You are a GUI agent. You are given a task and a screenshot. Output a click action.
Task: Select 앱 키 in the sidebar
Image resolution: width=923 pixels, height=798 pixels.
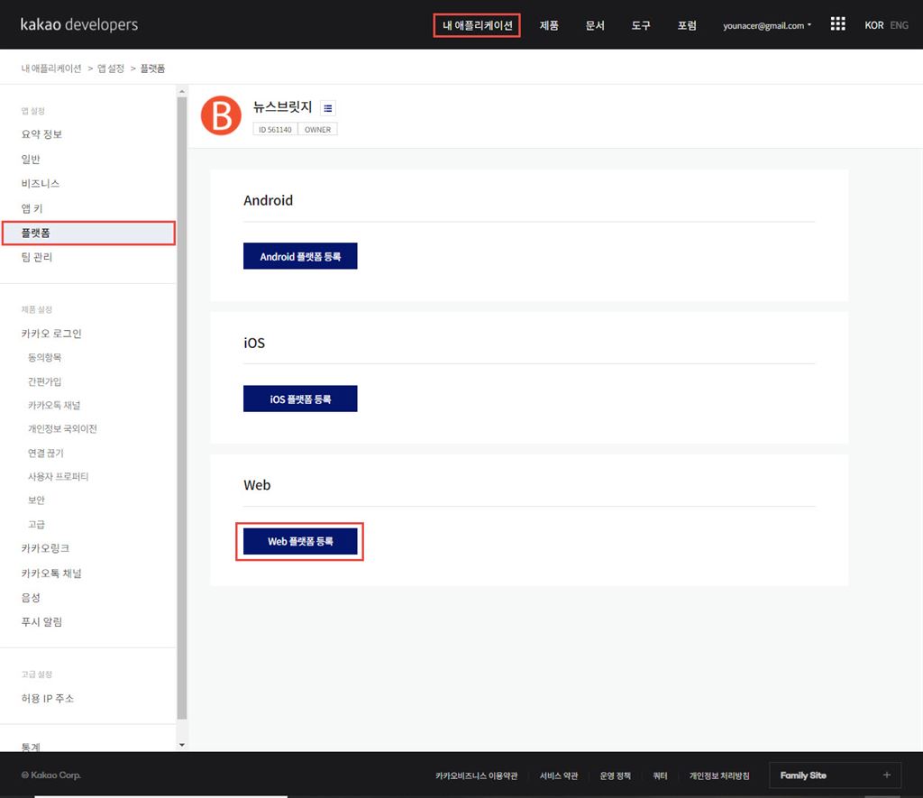[x=32, y=208]
